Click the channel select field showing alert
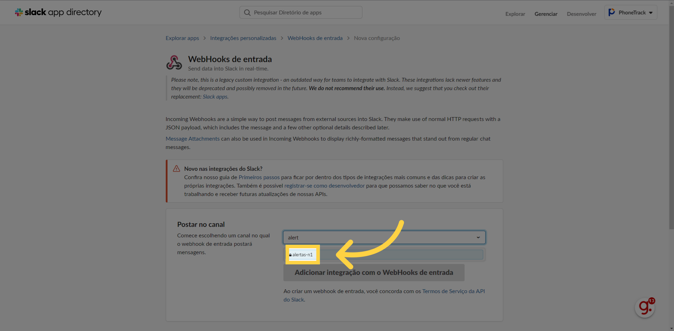Viewport: 674px width, 331px height. pyautogui.click(x=384, y=237)
